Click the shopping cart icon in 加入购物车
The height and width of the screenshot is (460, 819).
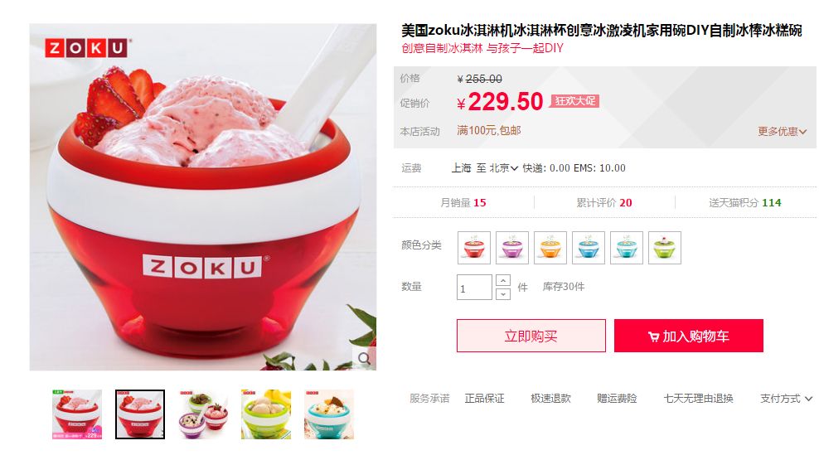(x=653, y=337)
